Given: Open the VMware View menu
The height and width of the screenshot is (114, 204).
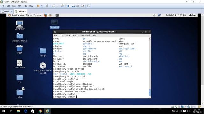Looking at the screenshot, I should [x=14, y=6].
